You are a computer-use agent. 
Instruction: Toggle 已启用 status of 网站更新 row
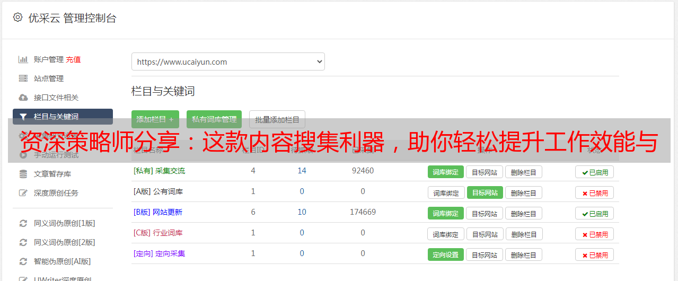(595, 213)
